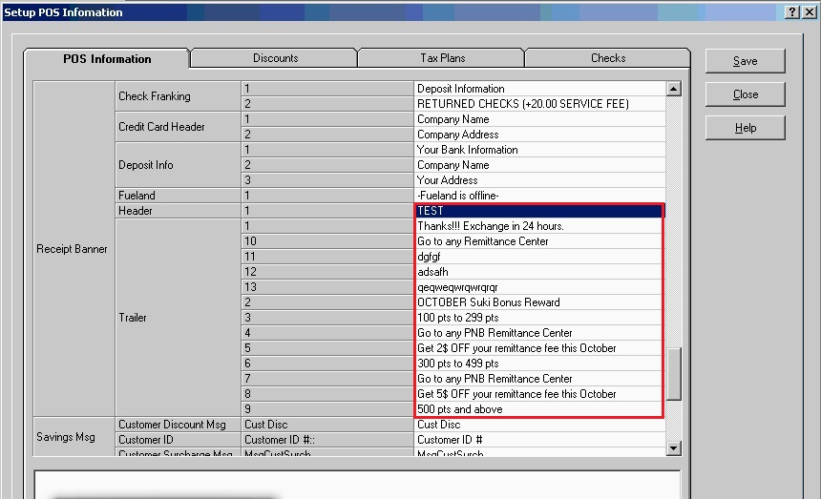Edit the 'Thanks!!! Exchange in 24 hours.' field
This screenshot has height=499, width=821.
tap(538, 226)
